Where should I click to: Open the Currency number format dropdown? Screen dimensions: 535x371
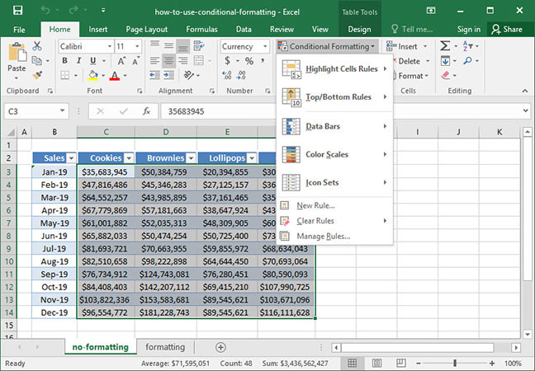[x=265, y=46]
